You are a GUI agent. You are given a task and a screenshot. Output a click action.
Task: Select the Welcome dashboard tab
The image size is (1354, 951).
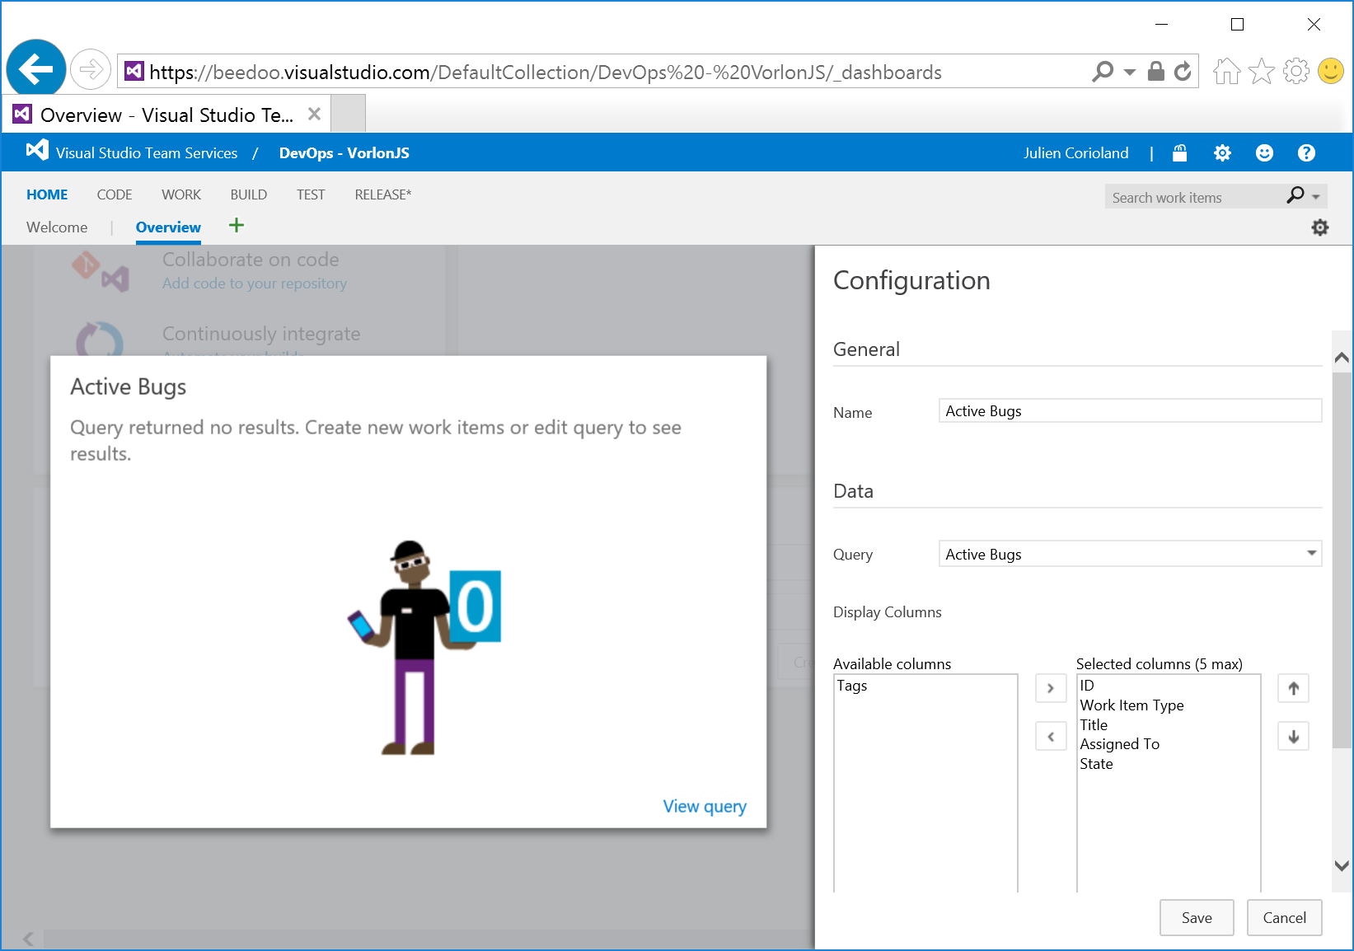(x=56, y=227)
